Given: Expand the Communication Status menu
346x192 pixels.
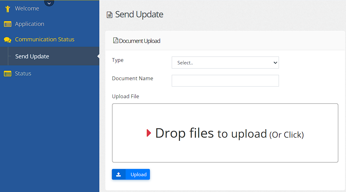Looking at the screenshot, I should click(45, 39).
